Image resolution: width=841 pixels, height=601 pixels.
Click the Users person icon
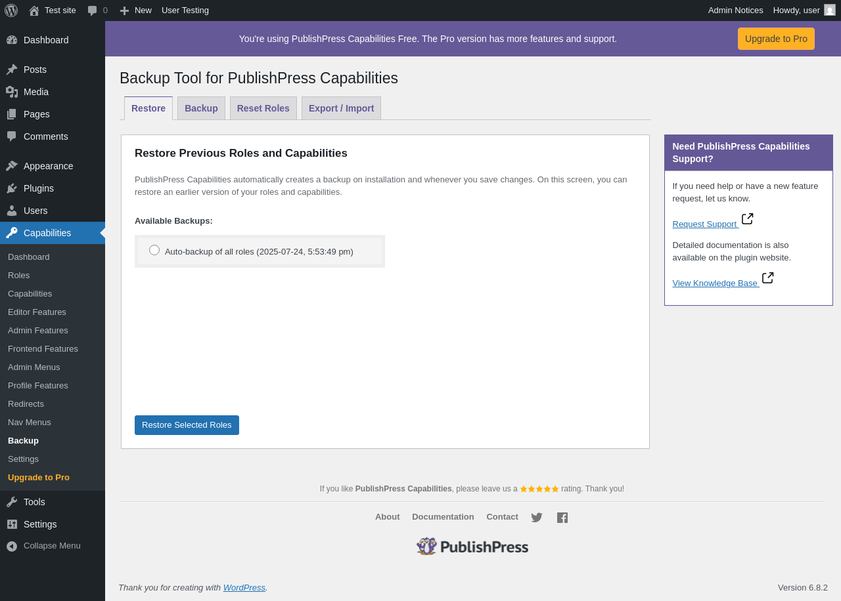click(12, 211)
